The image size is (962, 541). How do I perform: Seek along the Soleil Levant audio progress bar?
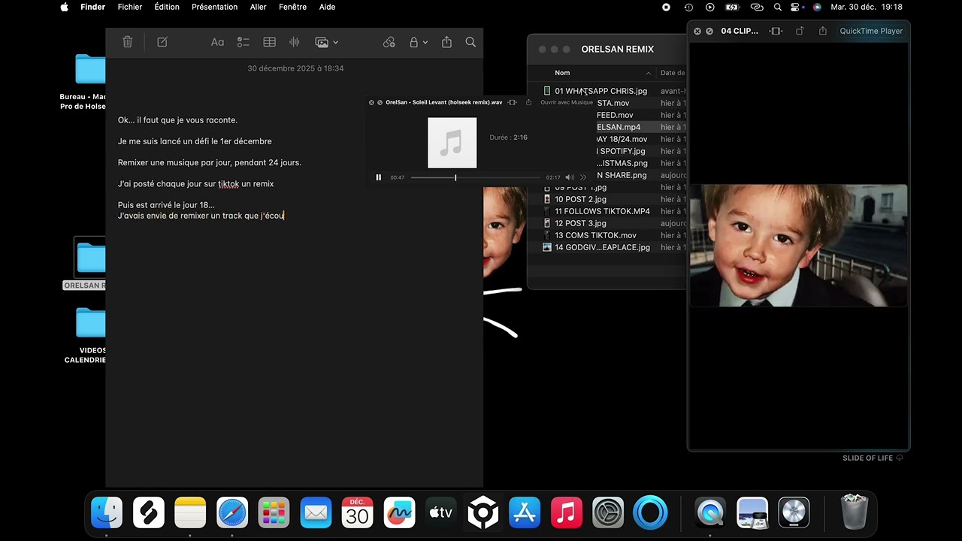click(x=475, y=177)
